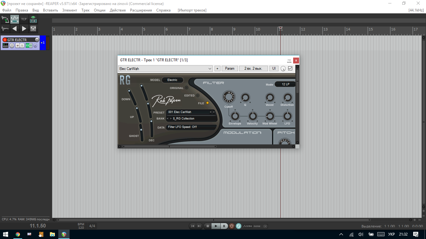
Task: Open the MODEL Electric selector
Action: [172, 80]
